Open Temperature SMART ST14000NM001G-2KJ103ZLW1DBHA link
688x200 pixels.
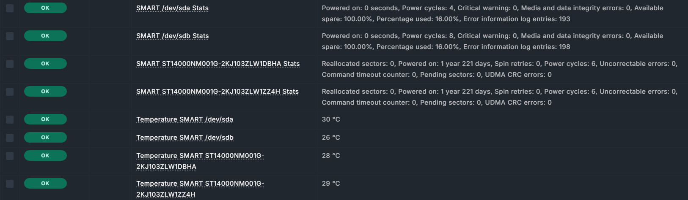pyautogui.click(x=200, y=161)
